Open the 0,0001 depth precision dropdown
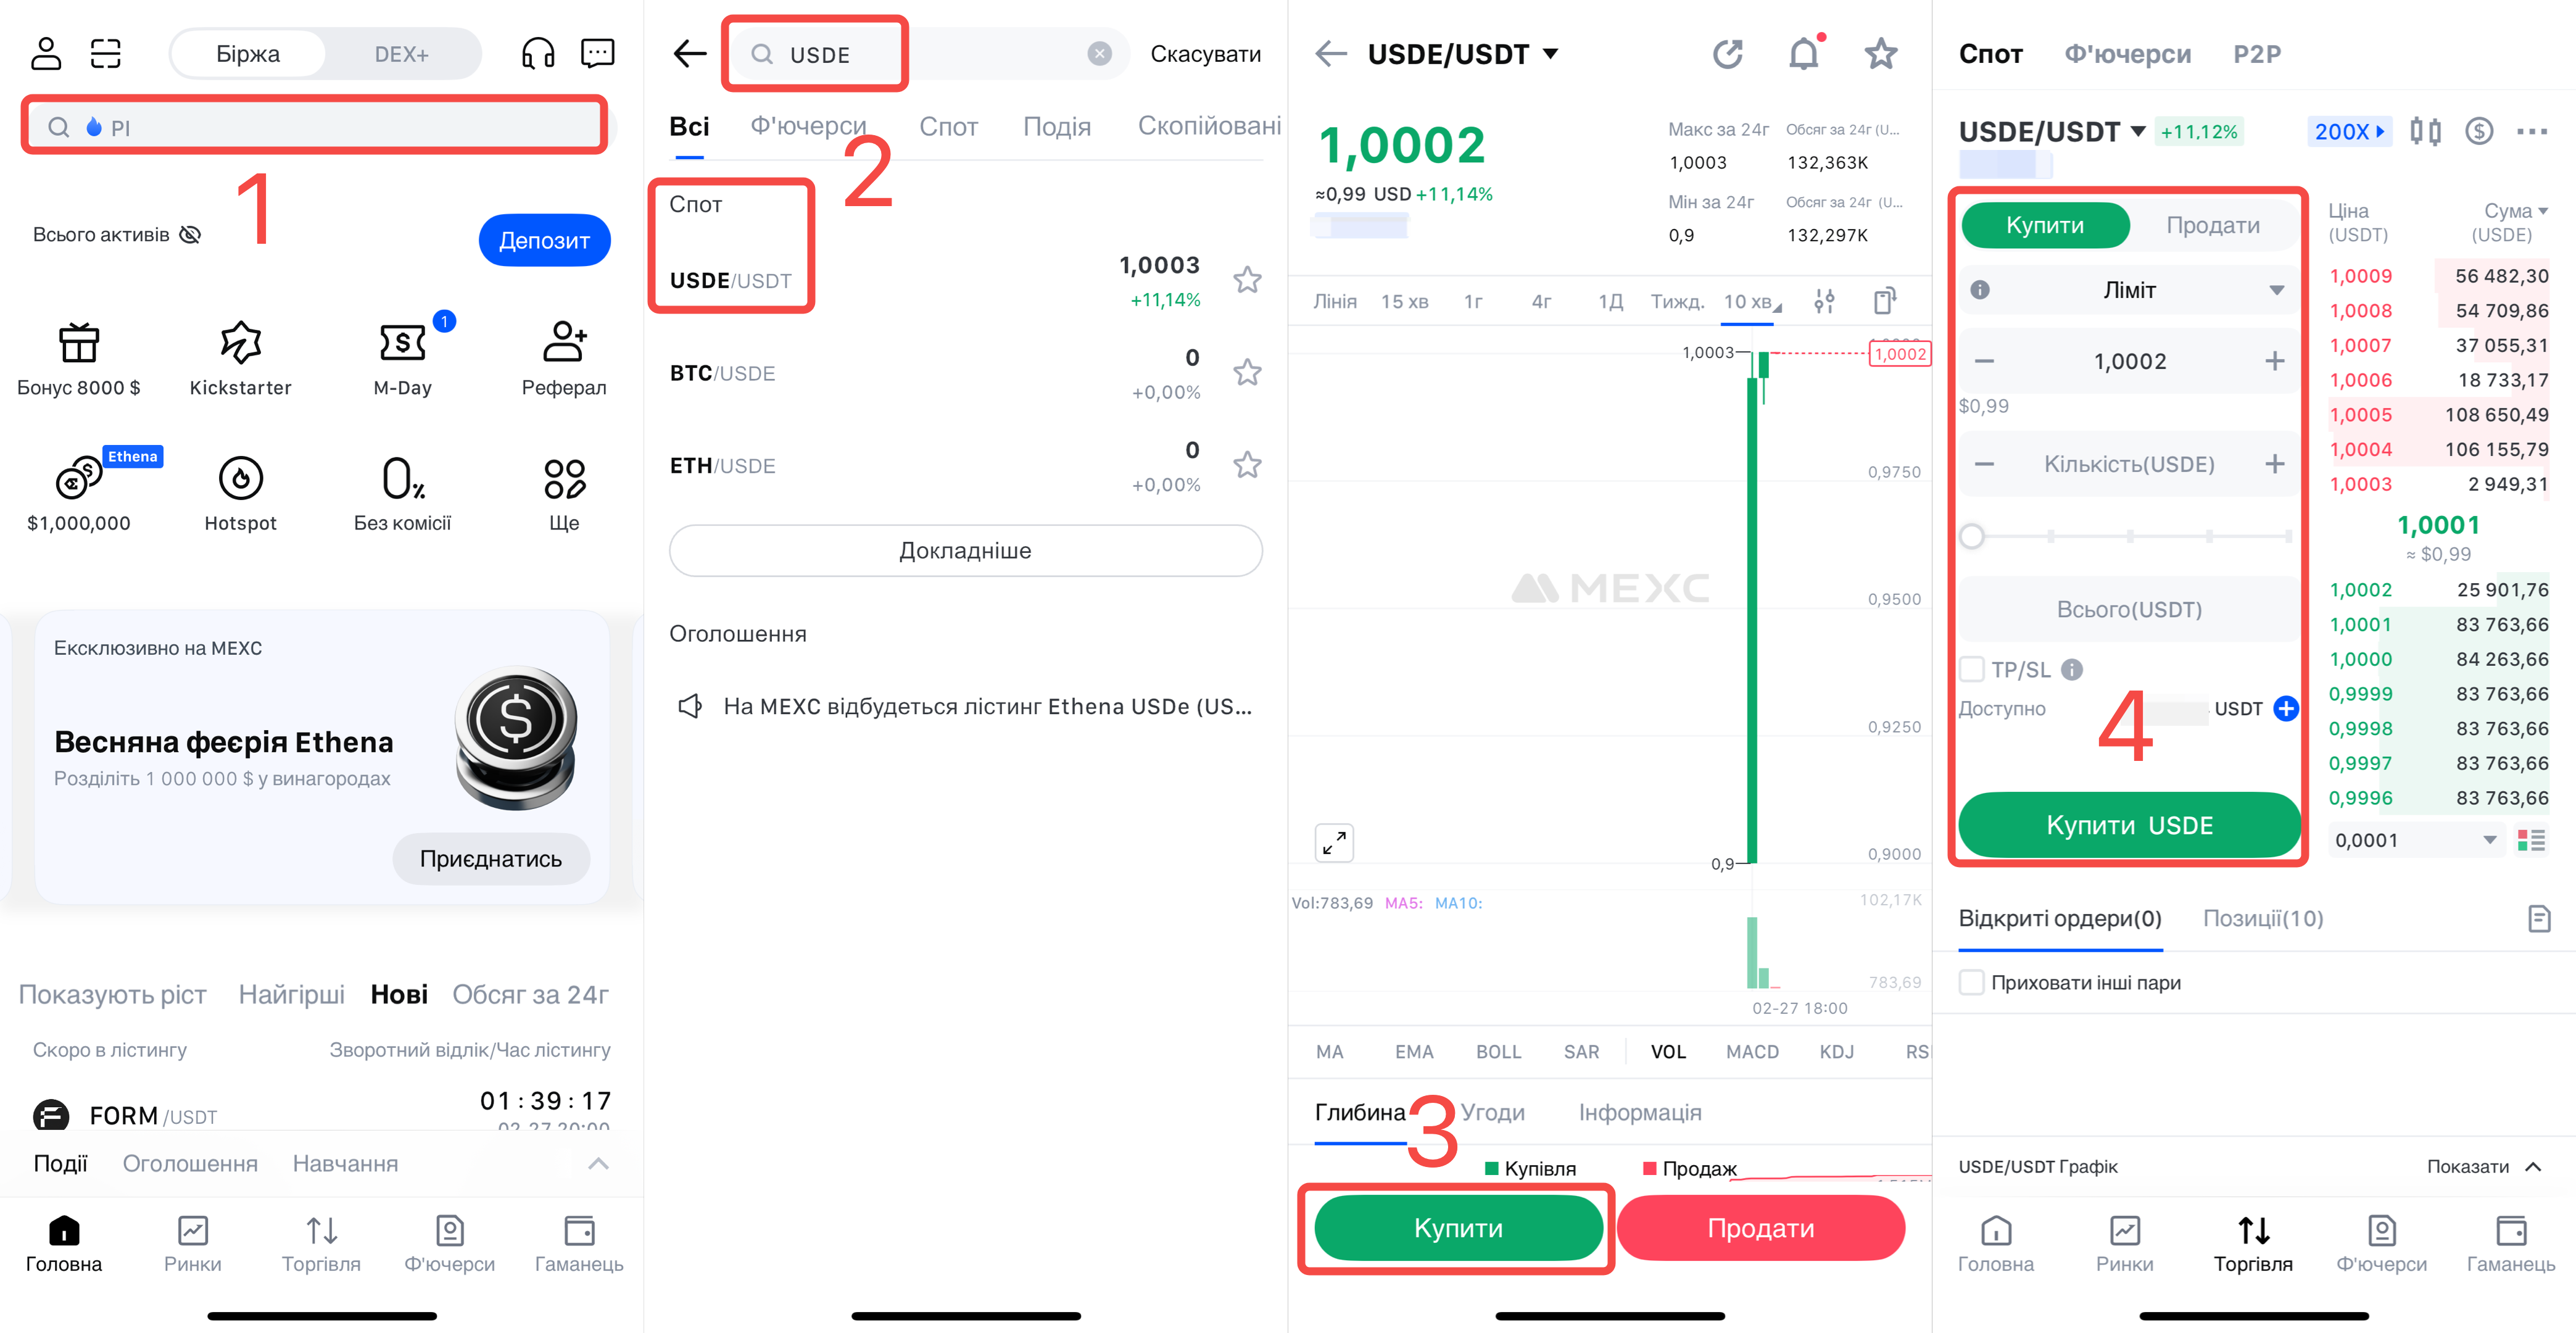The height and width of the screenshot is (1333, 2576). [2414, 840]
